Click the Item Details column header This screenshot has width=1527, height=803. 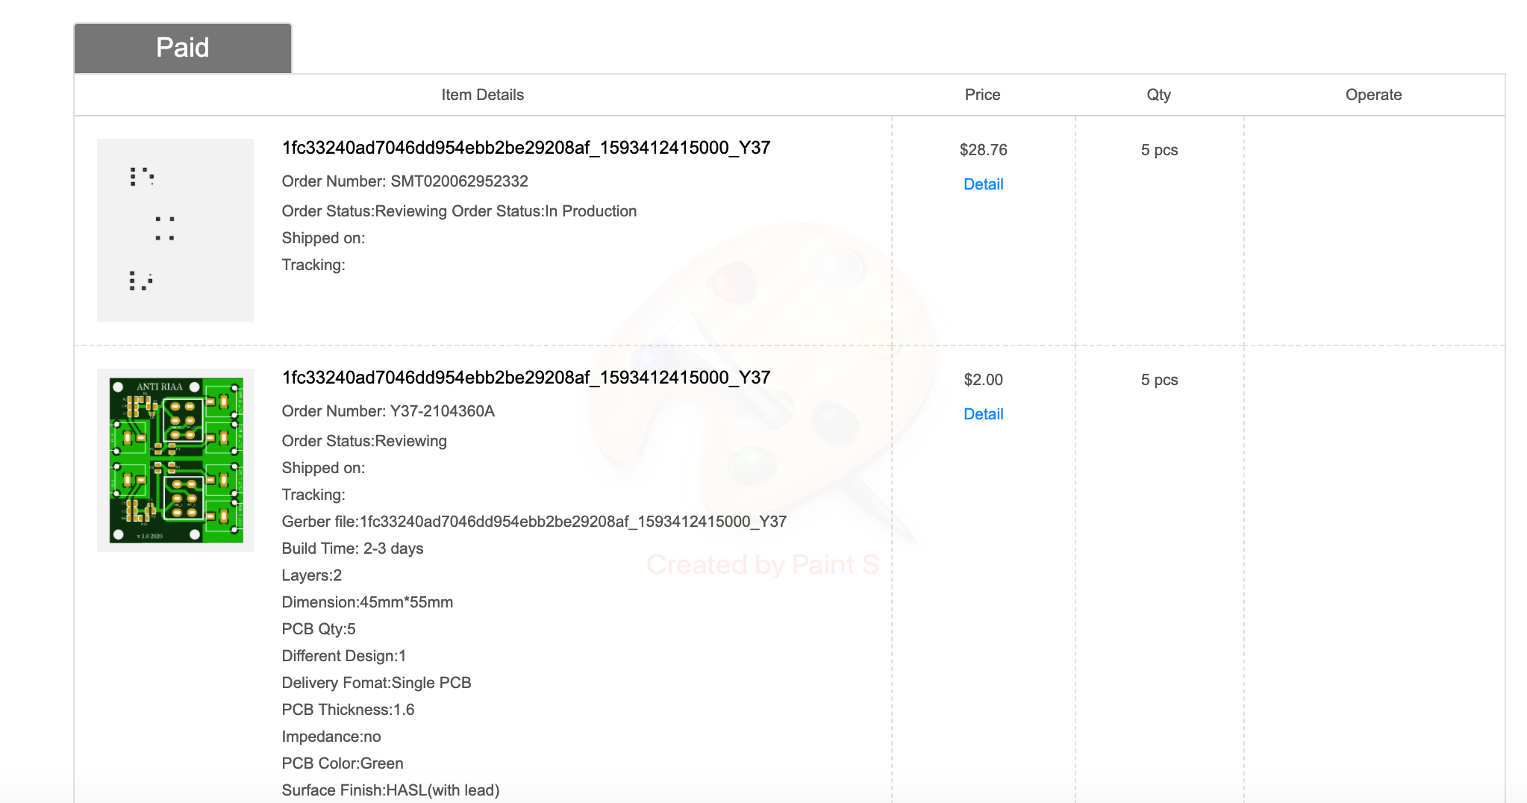pyautogui.click(x=482, y=95)
